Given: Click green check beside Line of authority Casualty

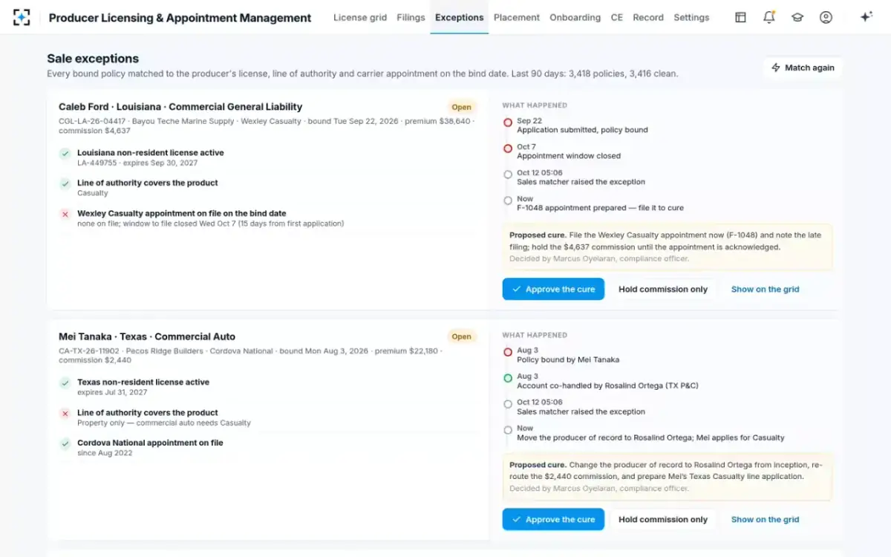Looking at the screenshot, I should (65, 183).
